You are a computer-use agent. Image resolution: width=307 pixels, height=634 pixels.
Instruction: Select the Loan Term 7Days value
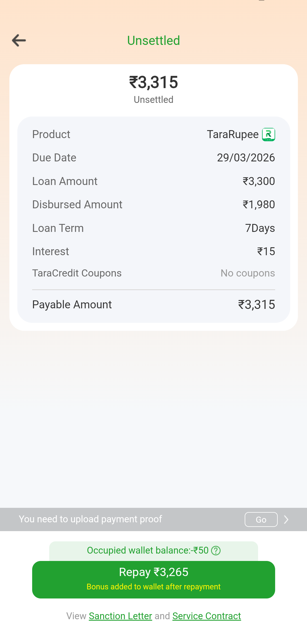(x=260, y=228)
